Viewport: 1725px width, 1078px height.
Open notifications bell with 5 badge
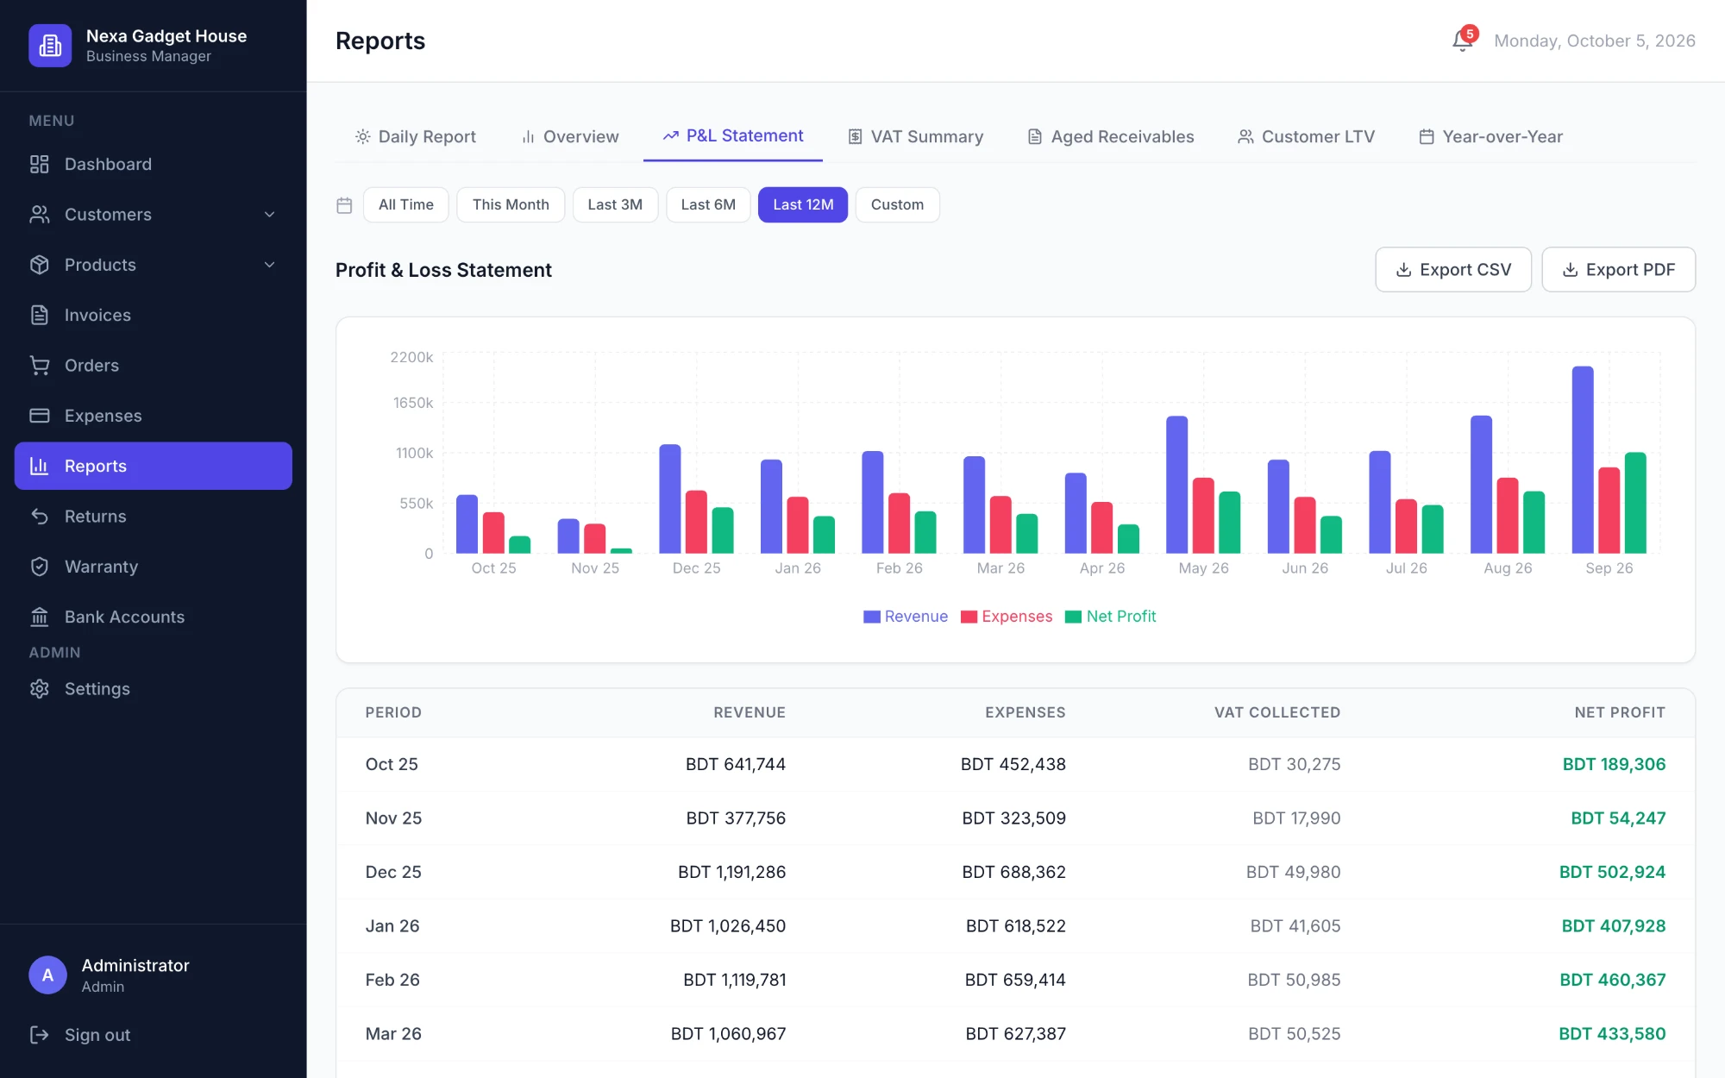tap(1463, 40)
